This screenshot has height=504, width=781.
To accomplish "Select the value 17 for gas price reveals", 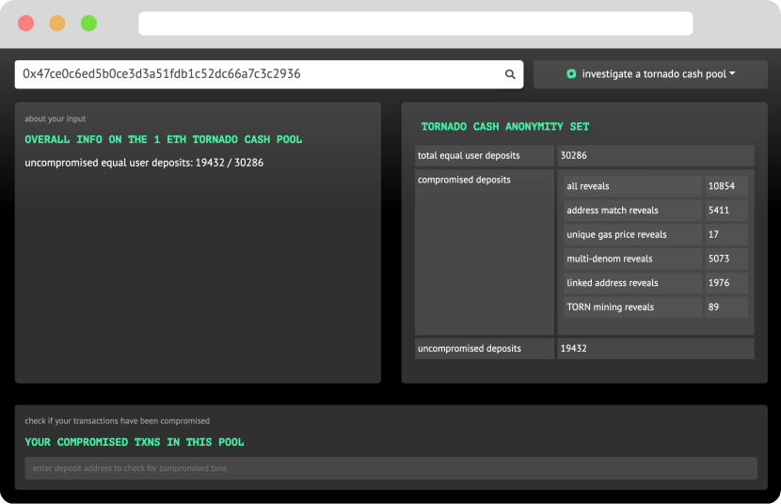I will click(725, 234).
